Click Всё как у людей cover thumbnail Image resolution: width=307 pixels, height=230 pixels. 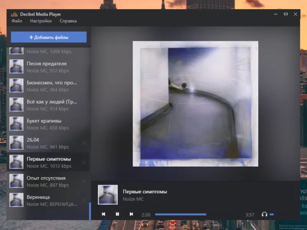(17, 105)
